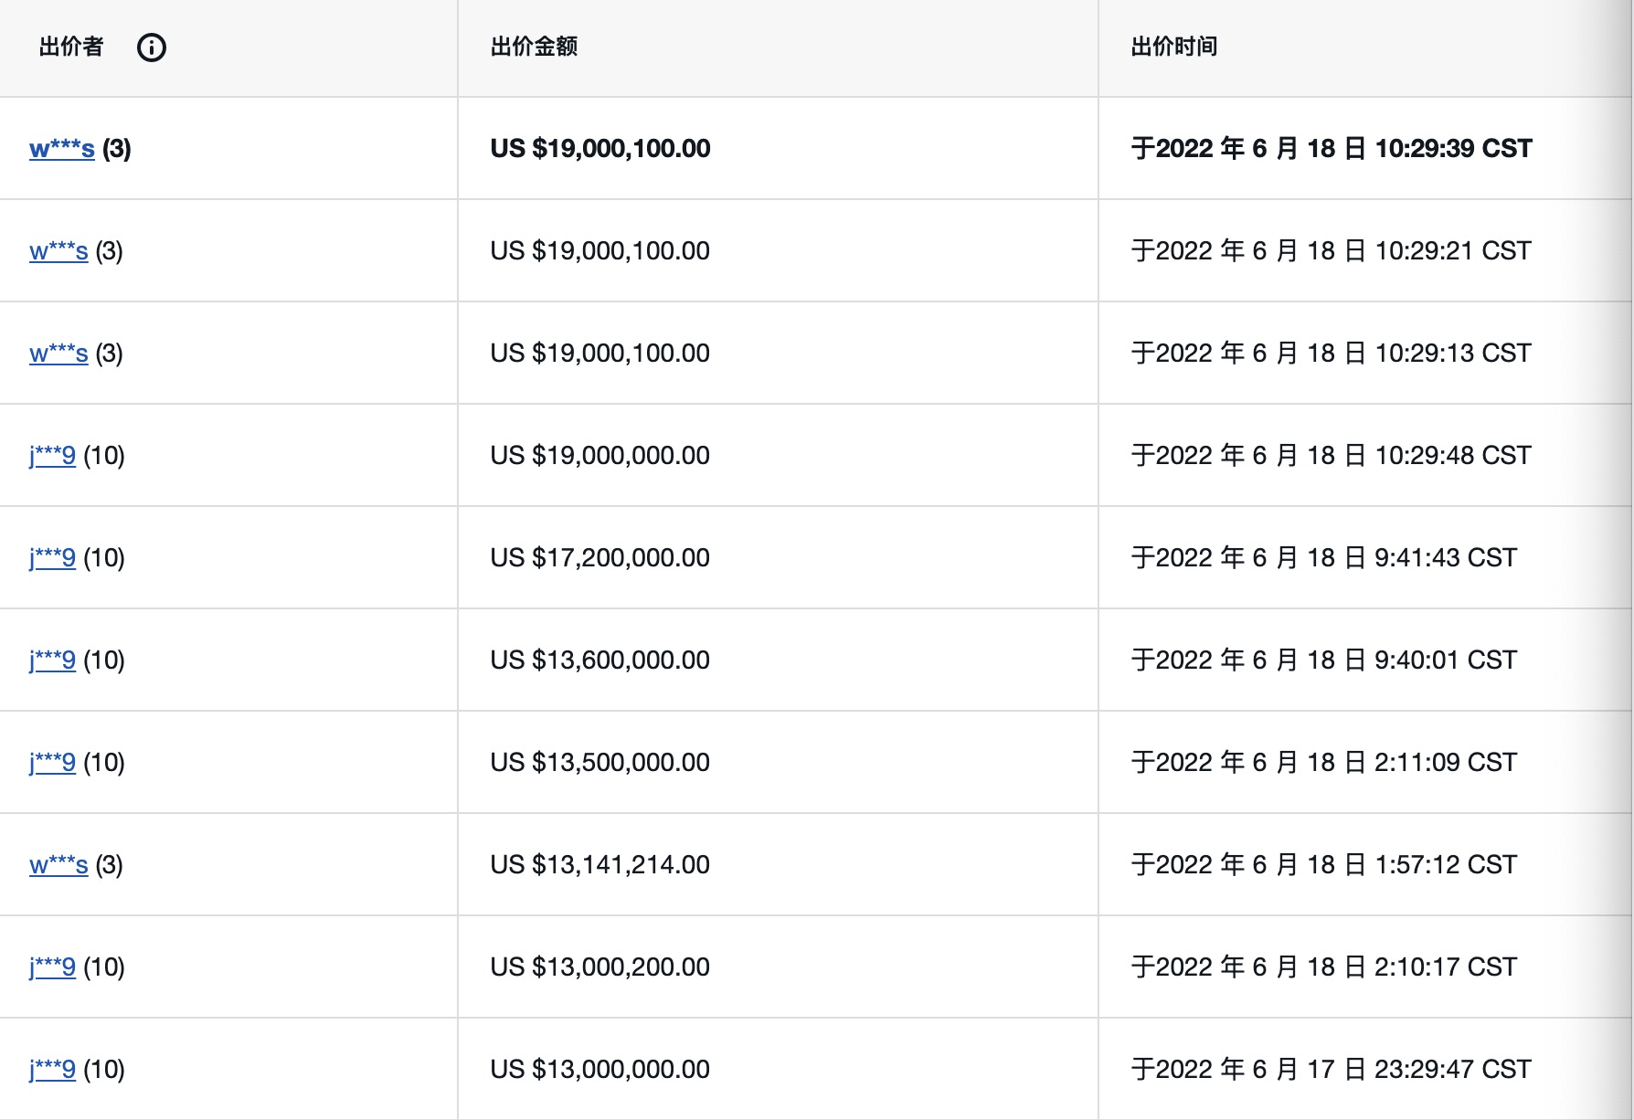Click the 9:40:01 CST bid timestamp
Viewport: 1634px width, 1120px height.
tap(1323, 660)
